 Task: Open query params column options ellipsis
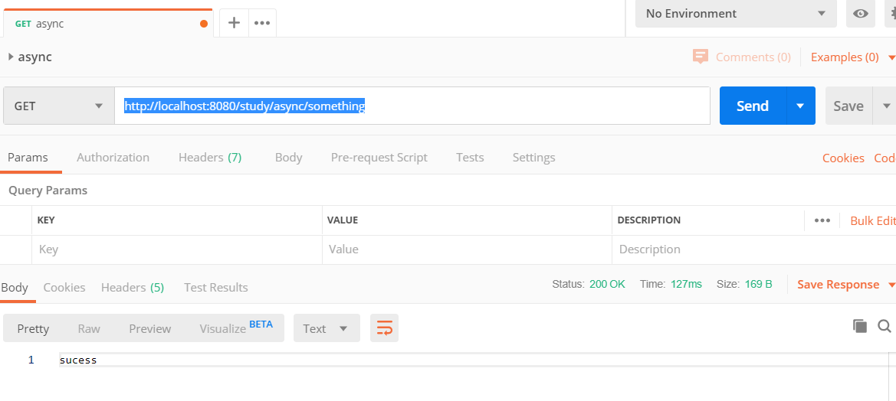click(822, 220)
